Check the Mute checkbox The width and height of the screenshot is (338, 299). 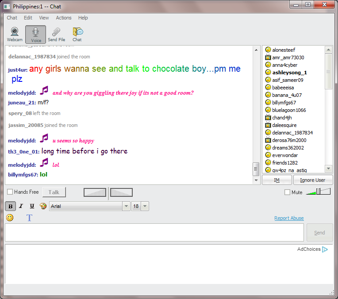point(287,192)
